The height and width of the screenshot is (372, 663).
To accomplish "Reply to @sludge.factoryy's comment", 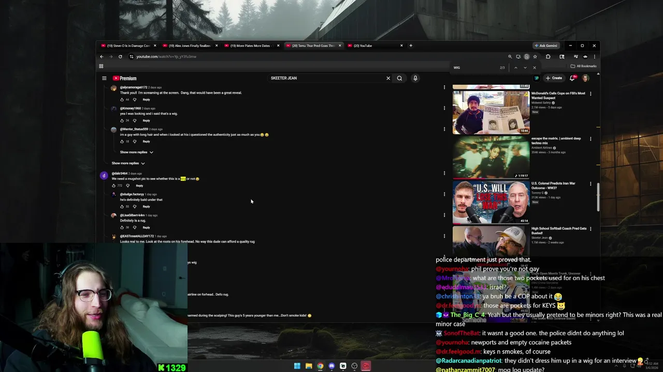I will click(146, 207).
